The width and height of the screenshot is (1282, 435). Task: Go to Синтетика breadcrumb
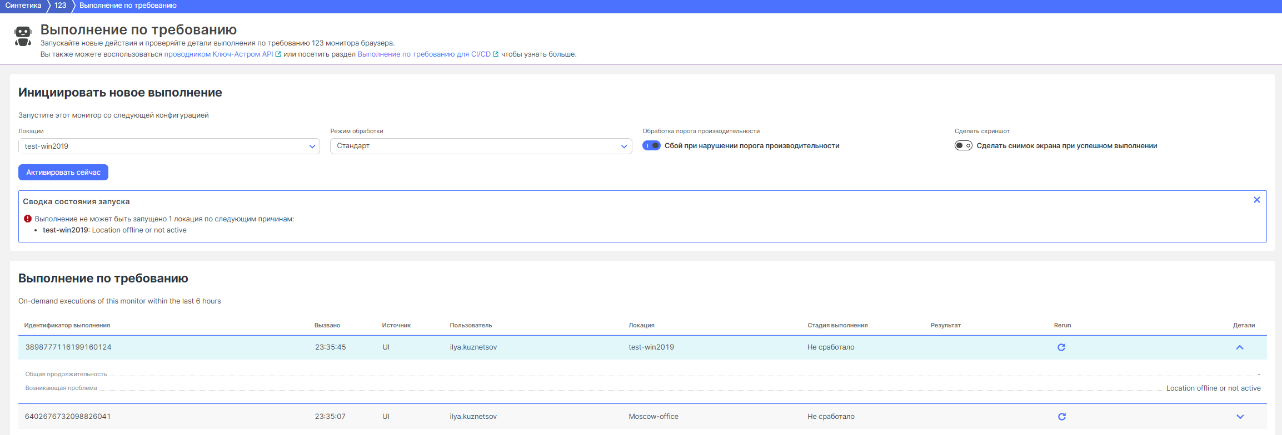pyautogui.click(x=23, y=6)
